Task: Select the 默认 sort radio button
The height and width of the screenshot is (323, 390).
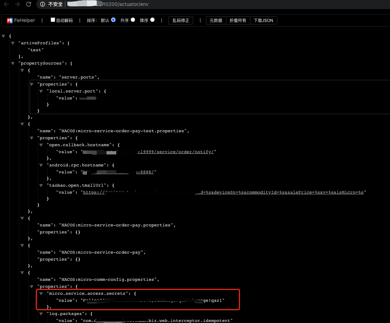Action: click(x=113, y=20)
